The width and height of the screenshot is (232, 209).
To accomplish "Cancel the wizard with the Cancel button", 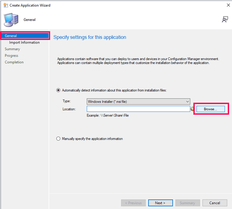I will 215,203.
